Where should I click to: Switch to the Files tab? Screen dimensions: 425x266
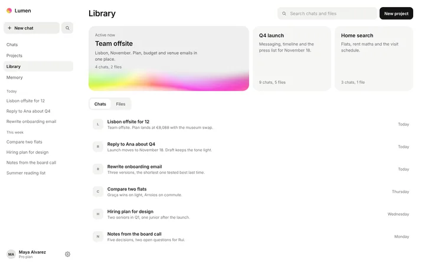point(120,104)
